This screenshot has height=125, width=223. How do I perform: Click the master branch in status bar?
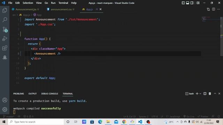pyautogui.click(x=8, y=117)
